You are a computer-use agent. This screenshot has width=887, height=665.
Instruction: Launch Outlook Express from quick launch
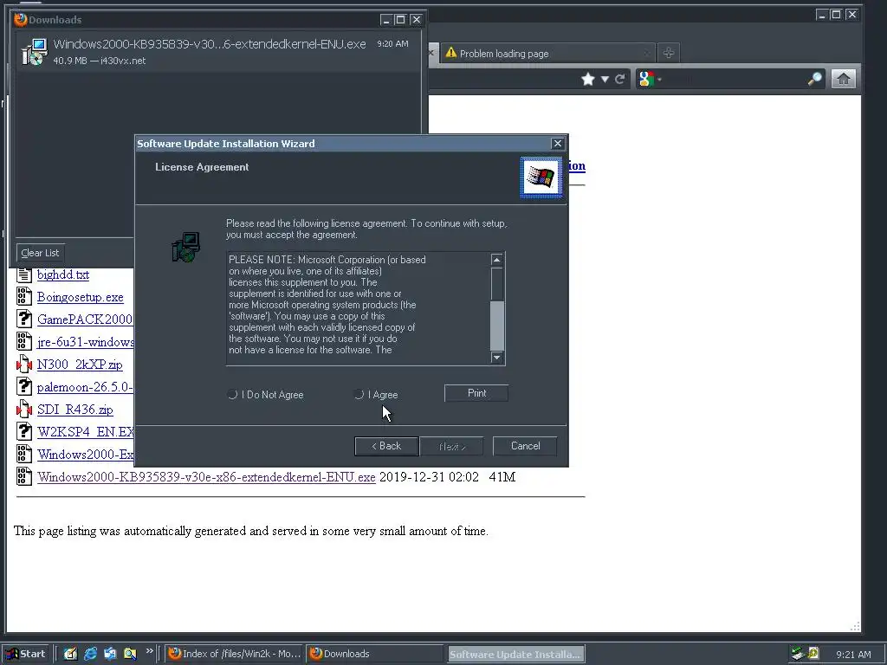110,654
